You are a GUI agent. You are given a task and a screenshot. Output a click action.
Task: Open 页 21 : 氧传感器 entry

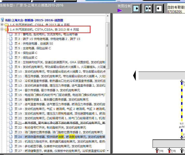tap(60, 123)
